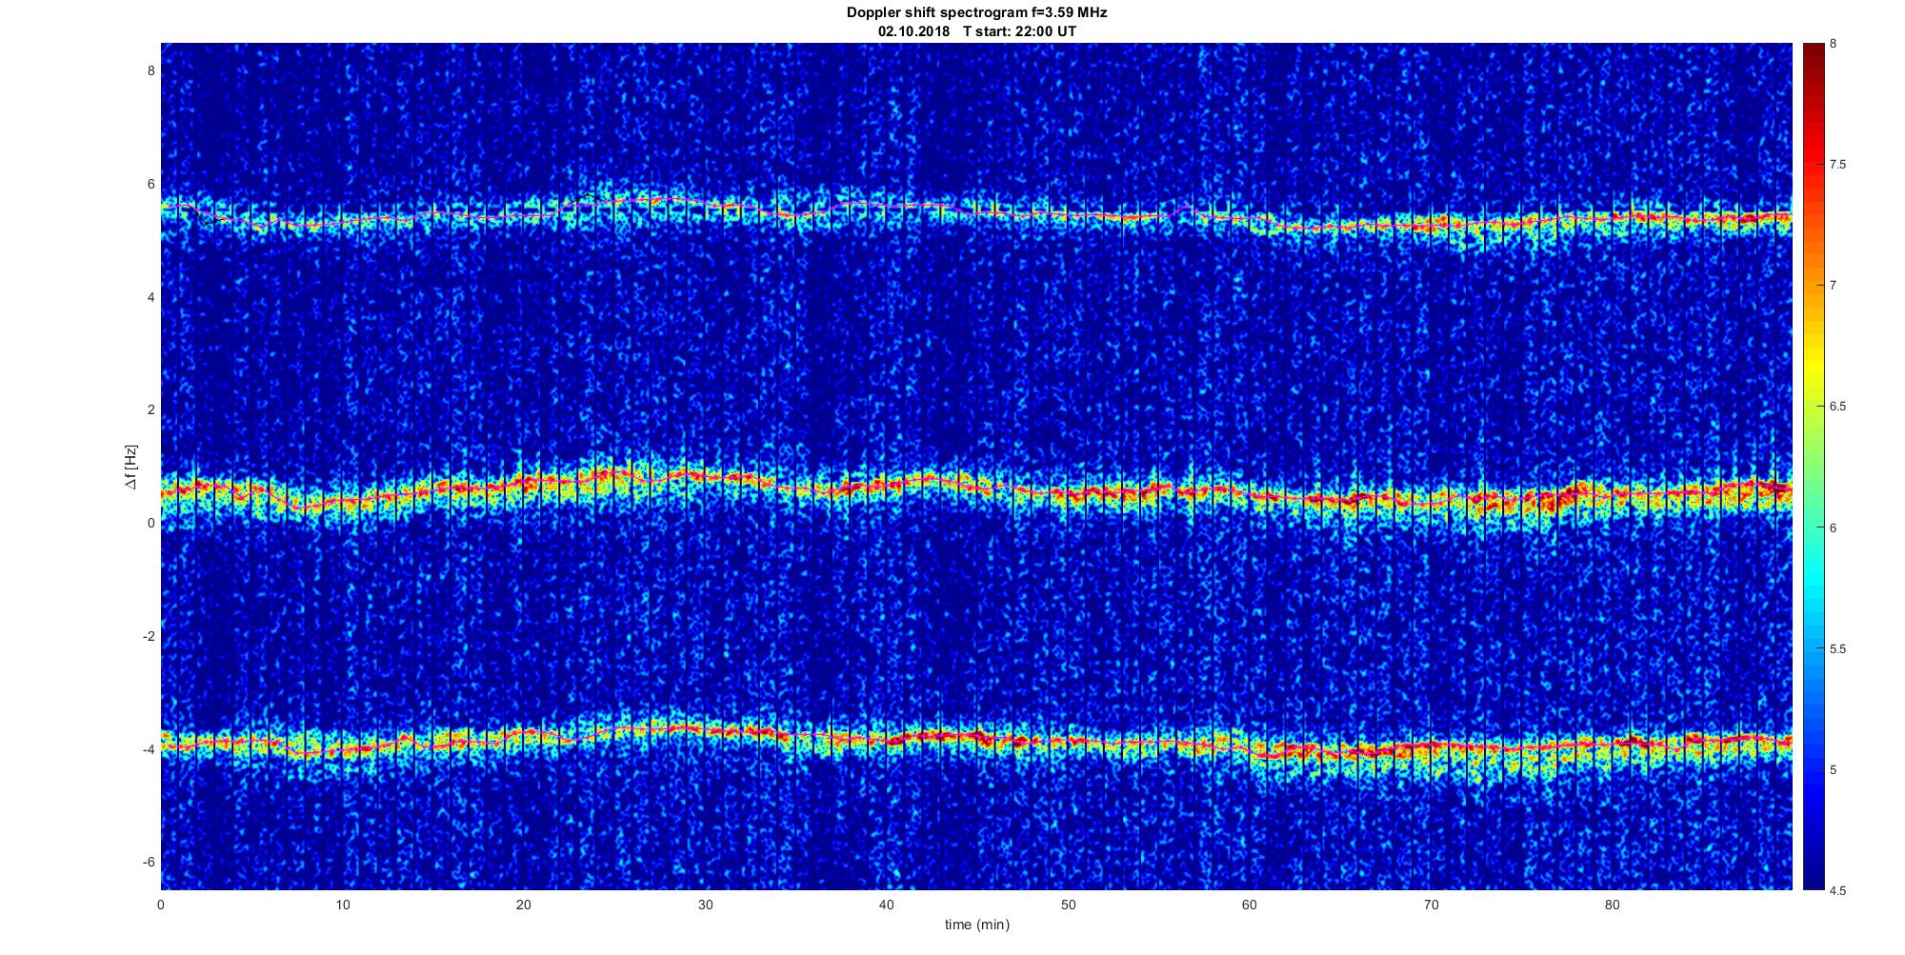Click the colorbar tick label '7'
This screenshot has height=955, width=1905.
pyautogui.click(x=1834, y=286)
